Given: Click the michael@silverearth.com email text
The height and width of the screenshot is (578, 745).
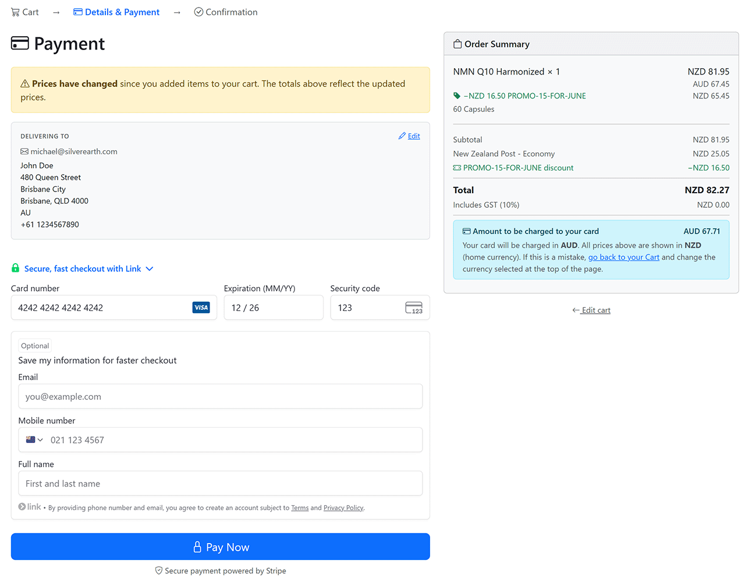Looking at the screenshot, I should tap(74, 151).
